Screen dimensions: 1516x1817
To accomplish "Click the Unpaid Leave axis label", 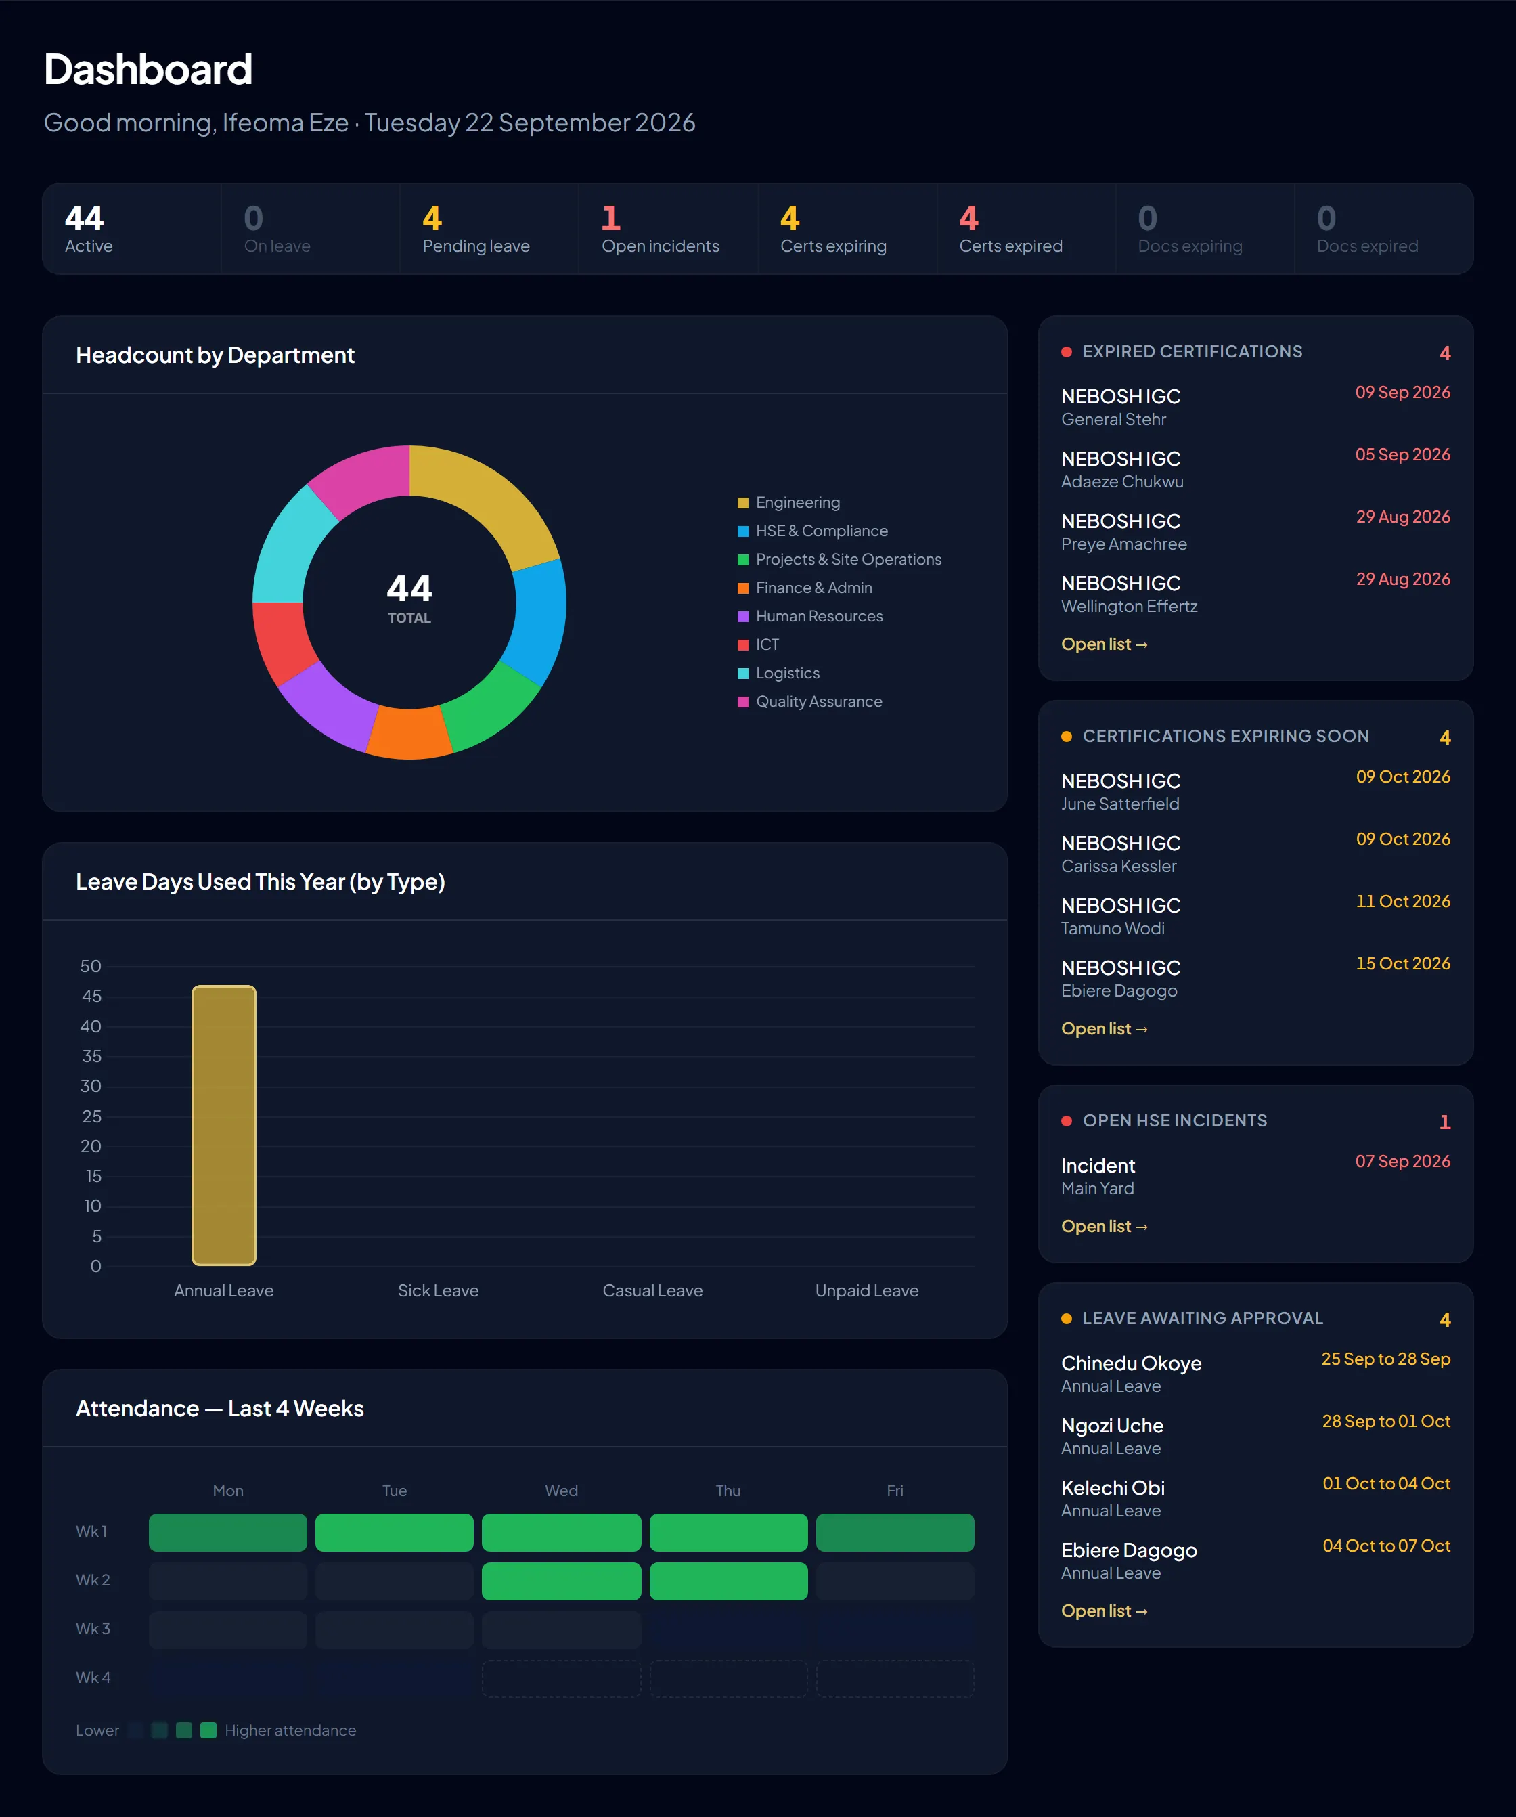I will [866, 1290].
